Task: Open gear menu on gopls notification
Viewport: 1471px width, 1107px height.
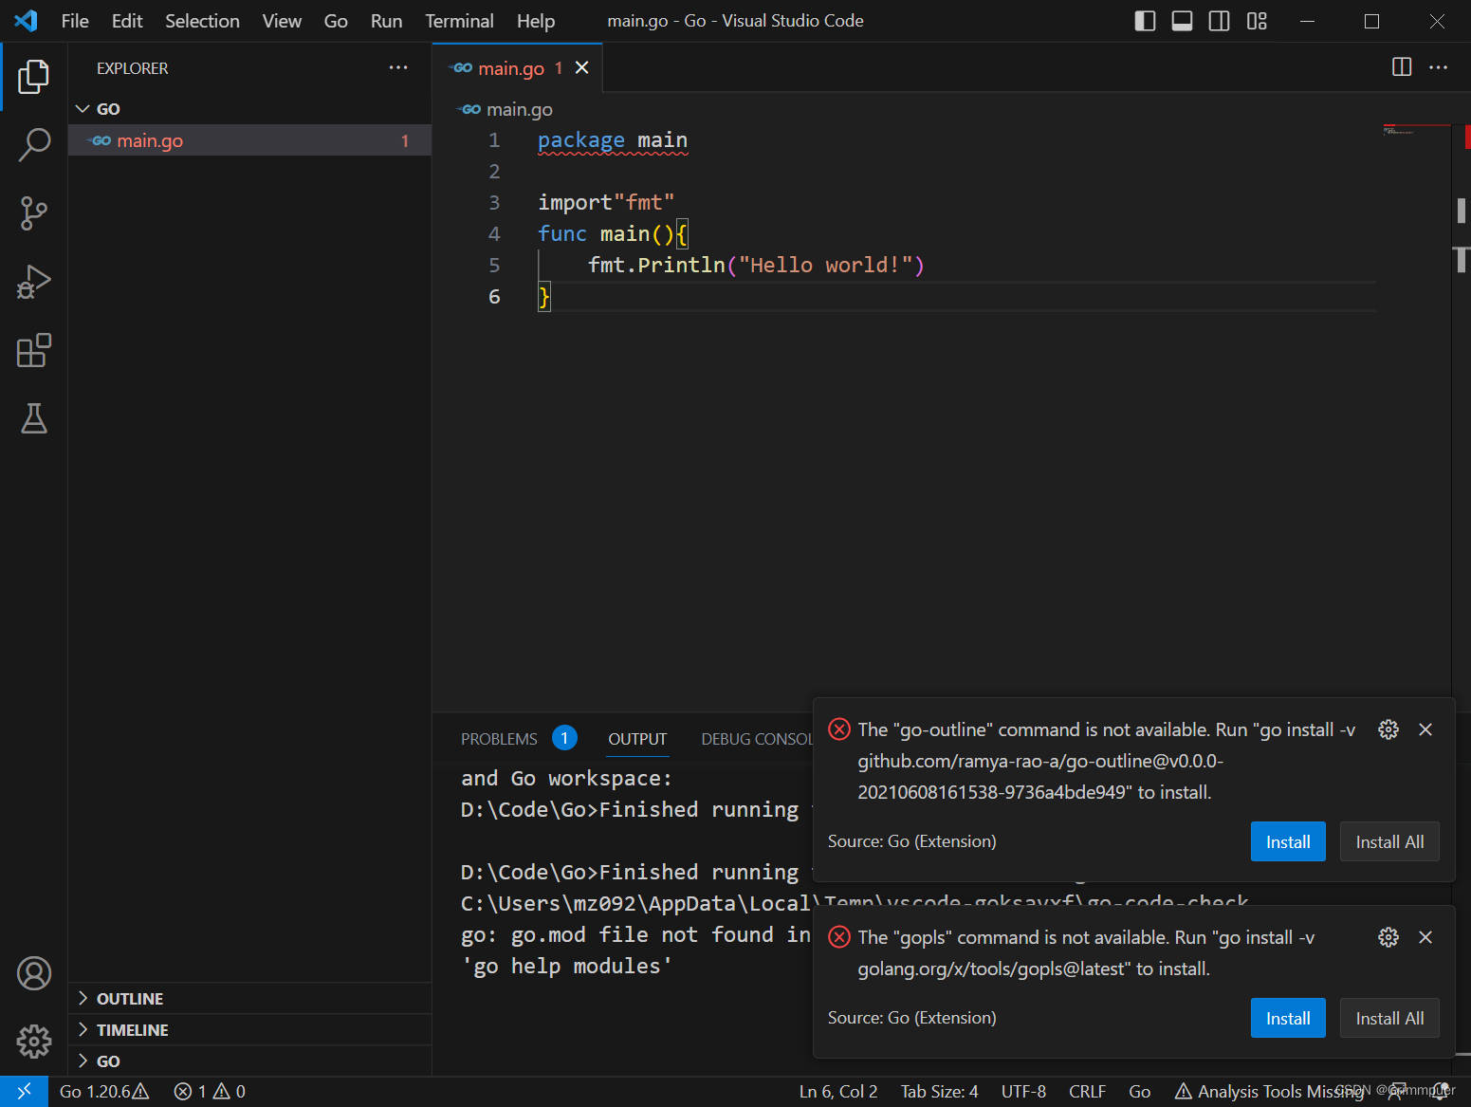Action: pos(1388,937)
